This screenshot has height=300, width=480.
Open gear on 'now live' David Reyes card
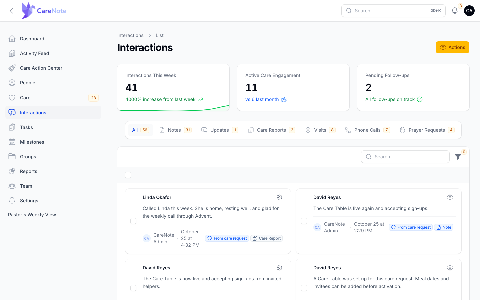tap(279, 268)
